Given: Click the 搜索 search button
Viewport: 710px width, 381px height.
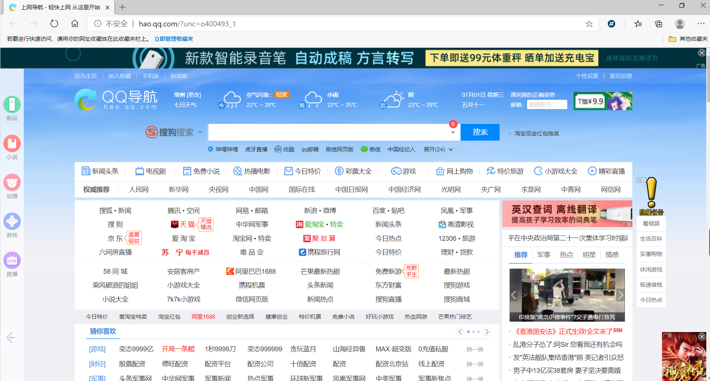Looking at the screenshot, I should (x=480, y=132).
